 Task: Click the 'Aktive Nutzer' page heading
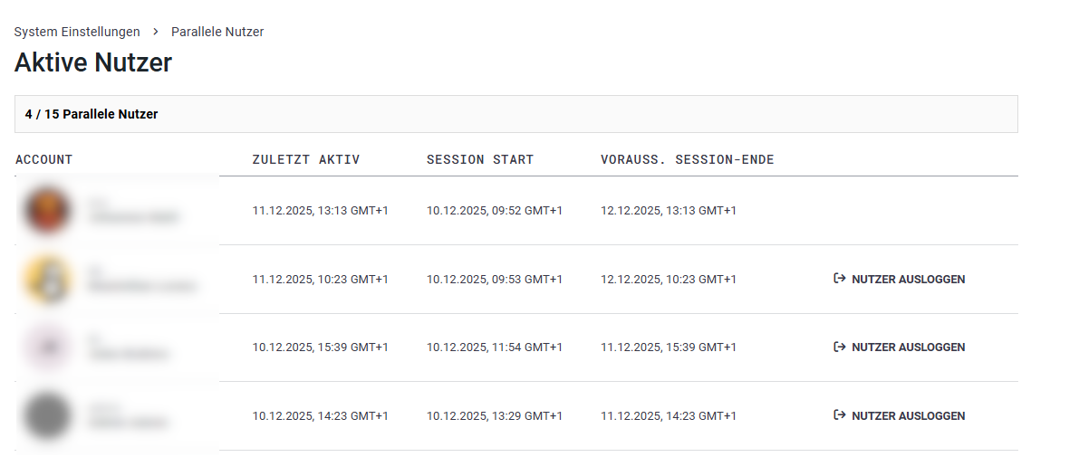[93, 62]
